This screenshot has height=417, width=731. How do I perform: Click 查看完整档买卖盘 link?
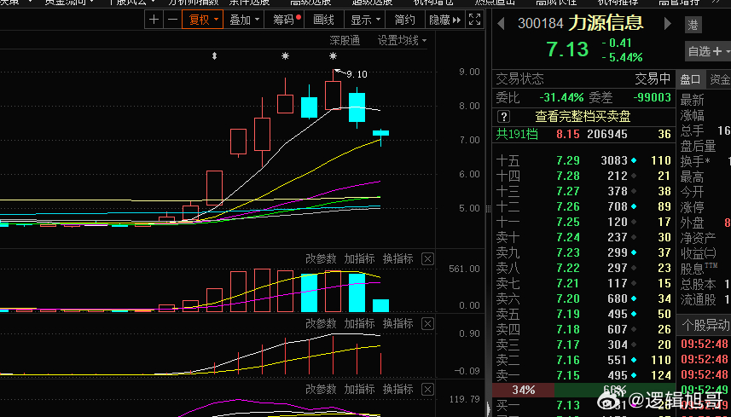pos(583,116)
